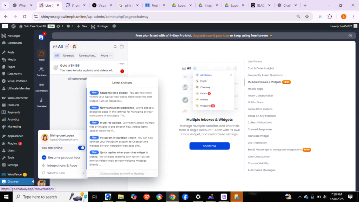Dismiss the free plan trial banner
Viewport: 359px width, 202px height.
(x=350, y=35)
